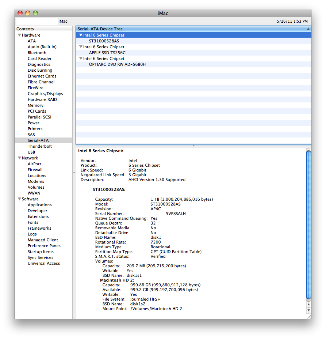
Task: Sort by the Serial-ATA Device Tree header arrow
Action: [308, 29]
